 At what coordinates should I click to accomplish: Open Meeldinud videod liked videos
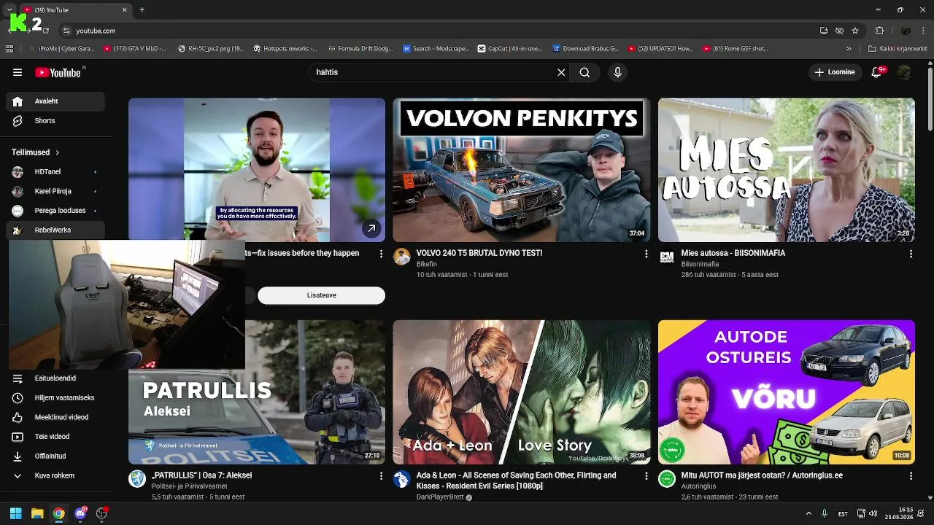[55, 418]
